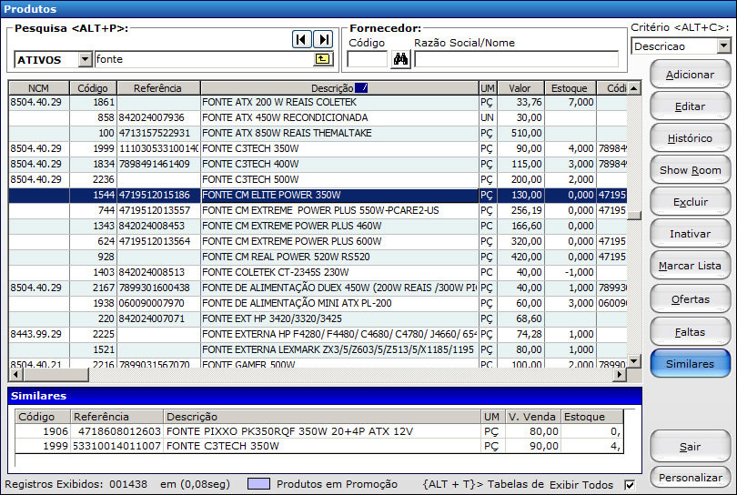Select similar item code 1999 C3TECH 350W

click(x=319, y=446)
